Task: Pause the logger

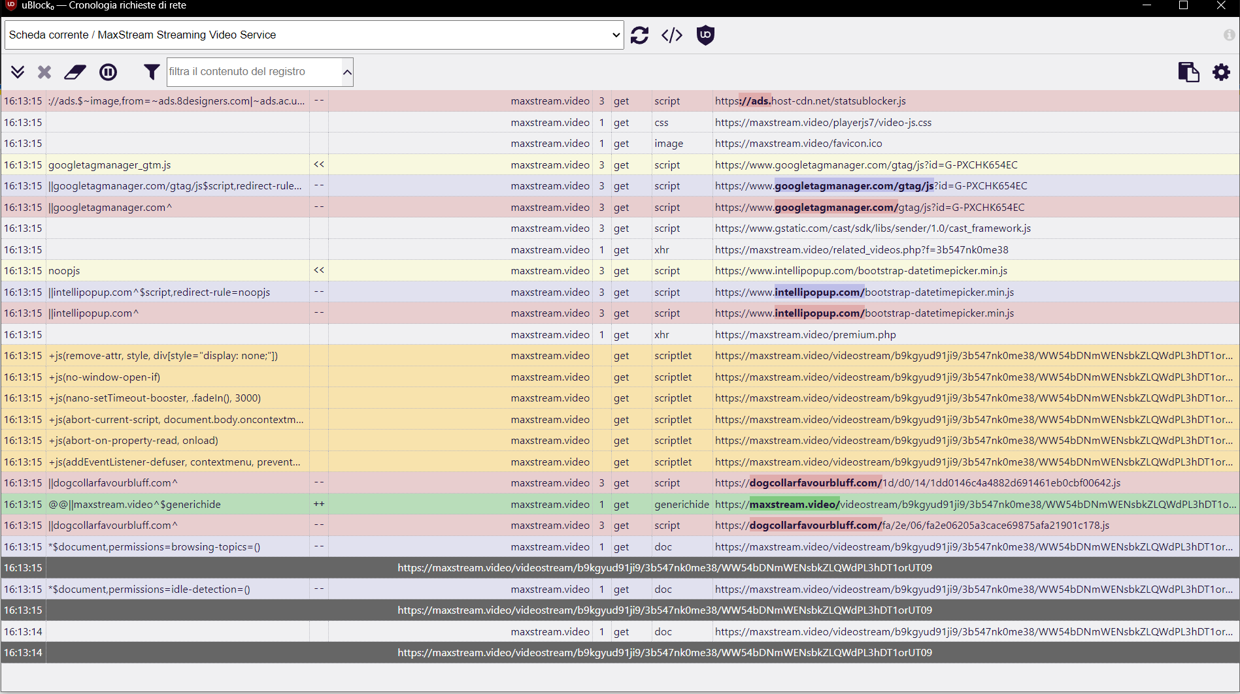Action: tap(108, 72)
